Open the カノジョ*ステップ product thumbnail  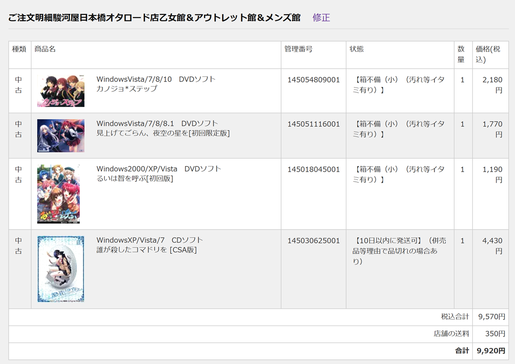pyautogui.click(x=61, y=90)
